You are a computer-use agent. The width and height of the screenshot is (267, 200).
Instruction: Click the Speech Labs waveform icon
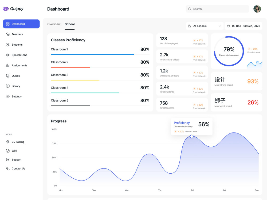tap(8, 55)
